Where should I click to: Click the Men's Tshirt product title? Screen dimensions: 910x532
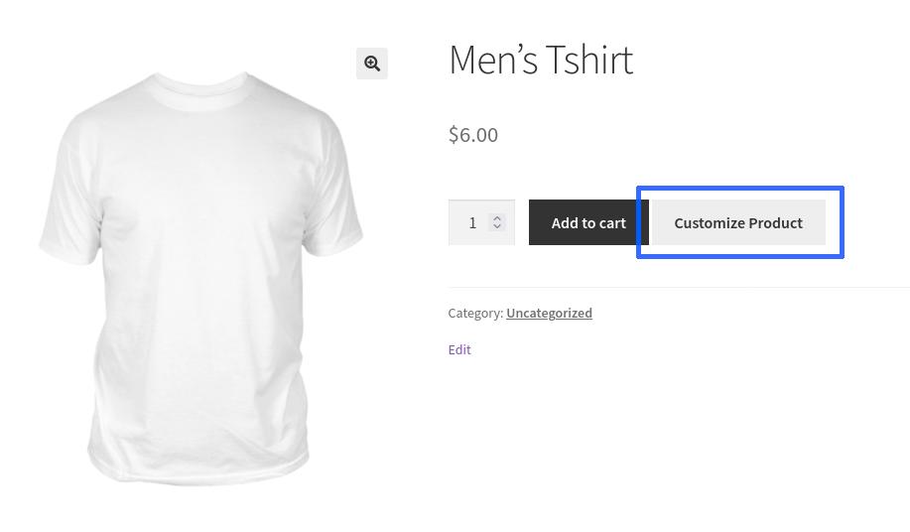click(x=541, y=60)
